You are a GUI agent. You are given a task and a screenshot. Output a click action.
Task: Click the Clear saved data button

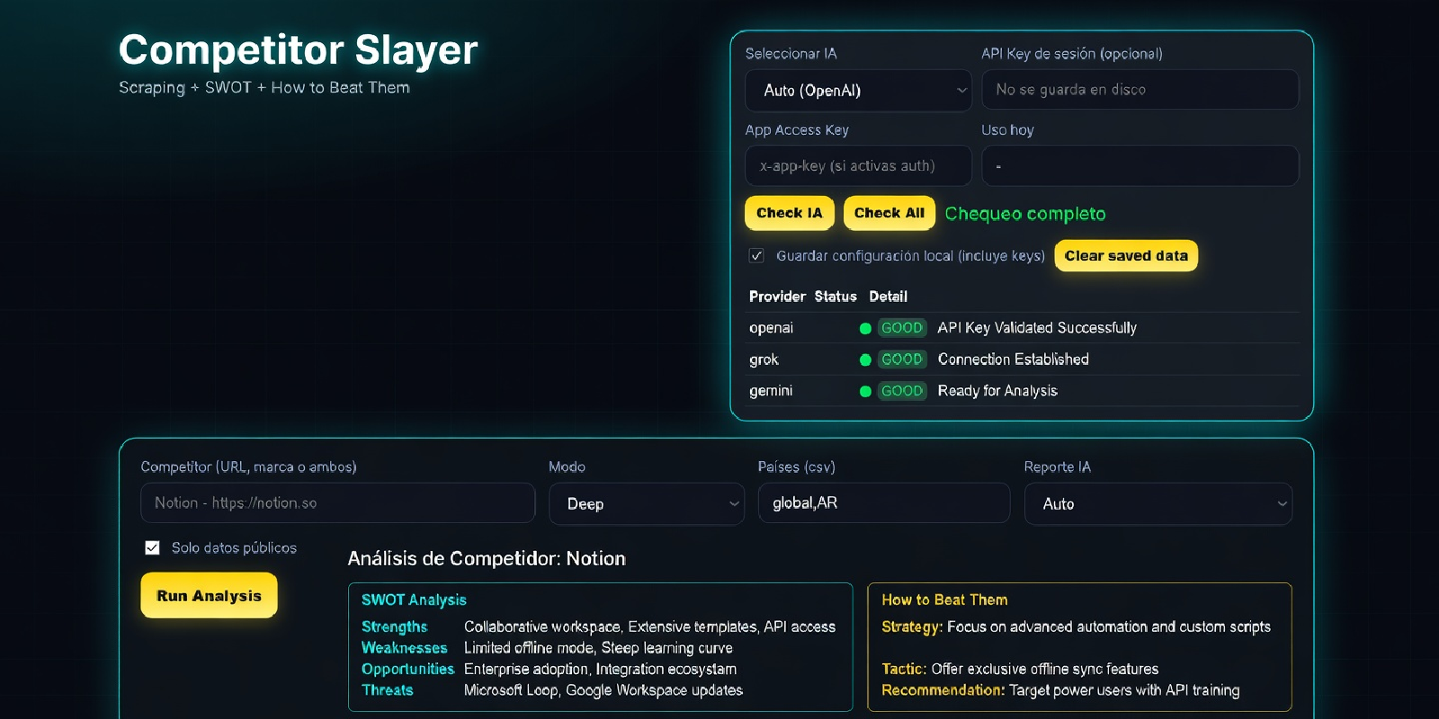tap(1126, 256)
